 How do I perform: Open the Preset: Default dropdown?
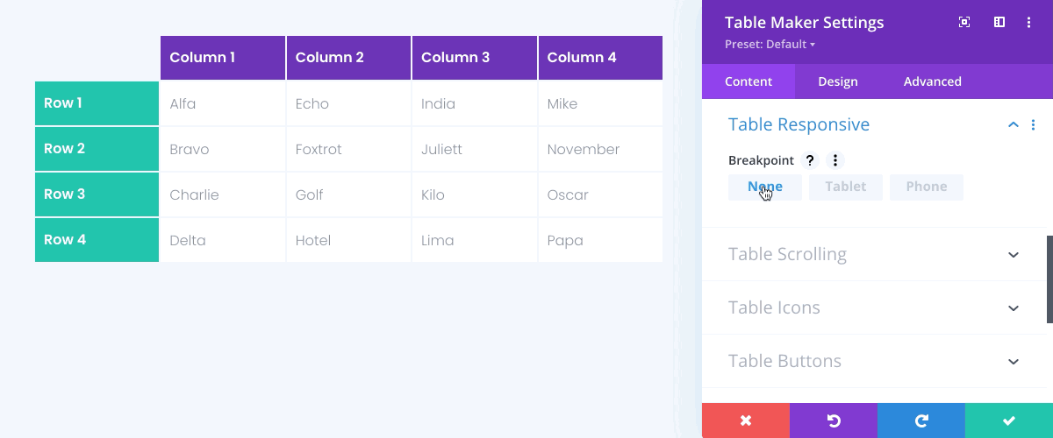click(x=770, y=45)
